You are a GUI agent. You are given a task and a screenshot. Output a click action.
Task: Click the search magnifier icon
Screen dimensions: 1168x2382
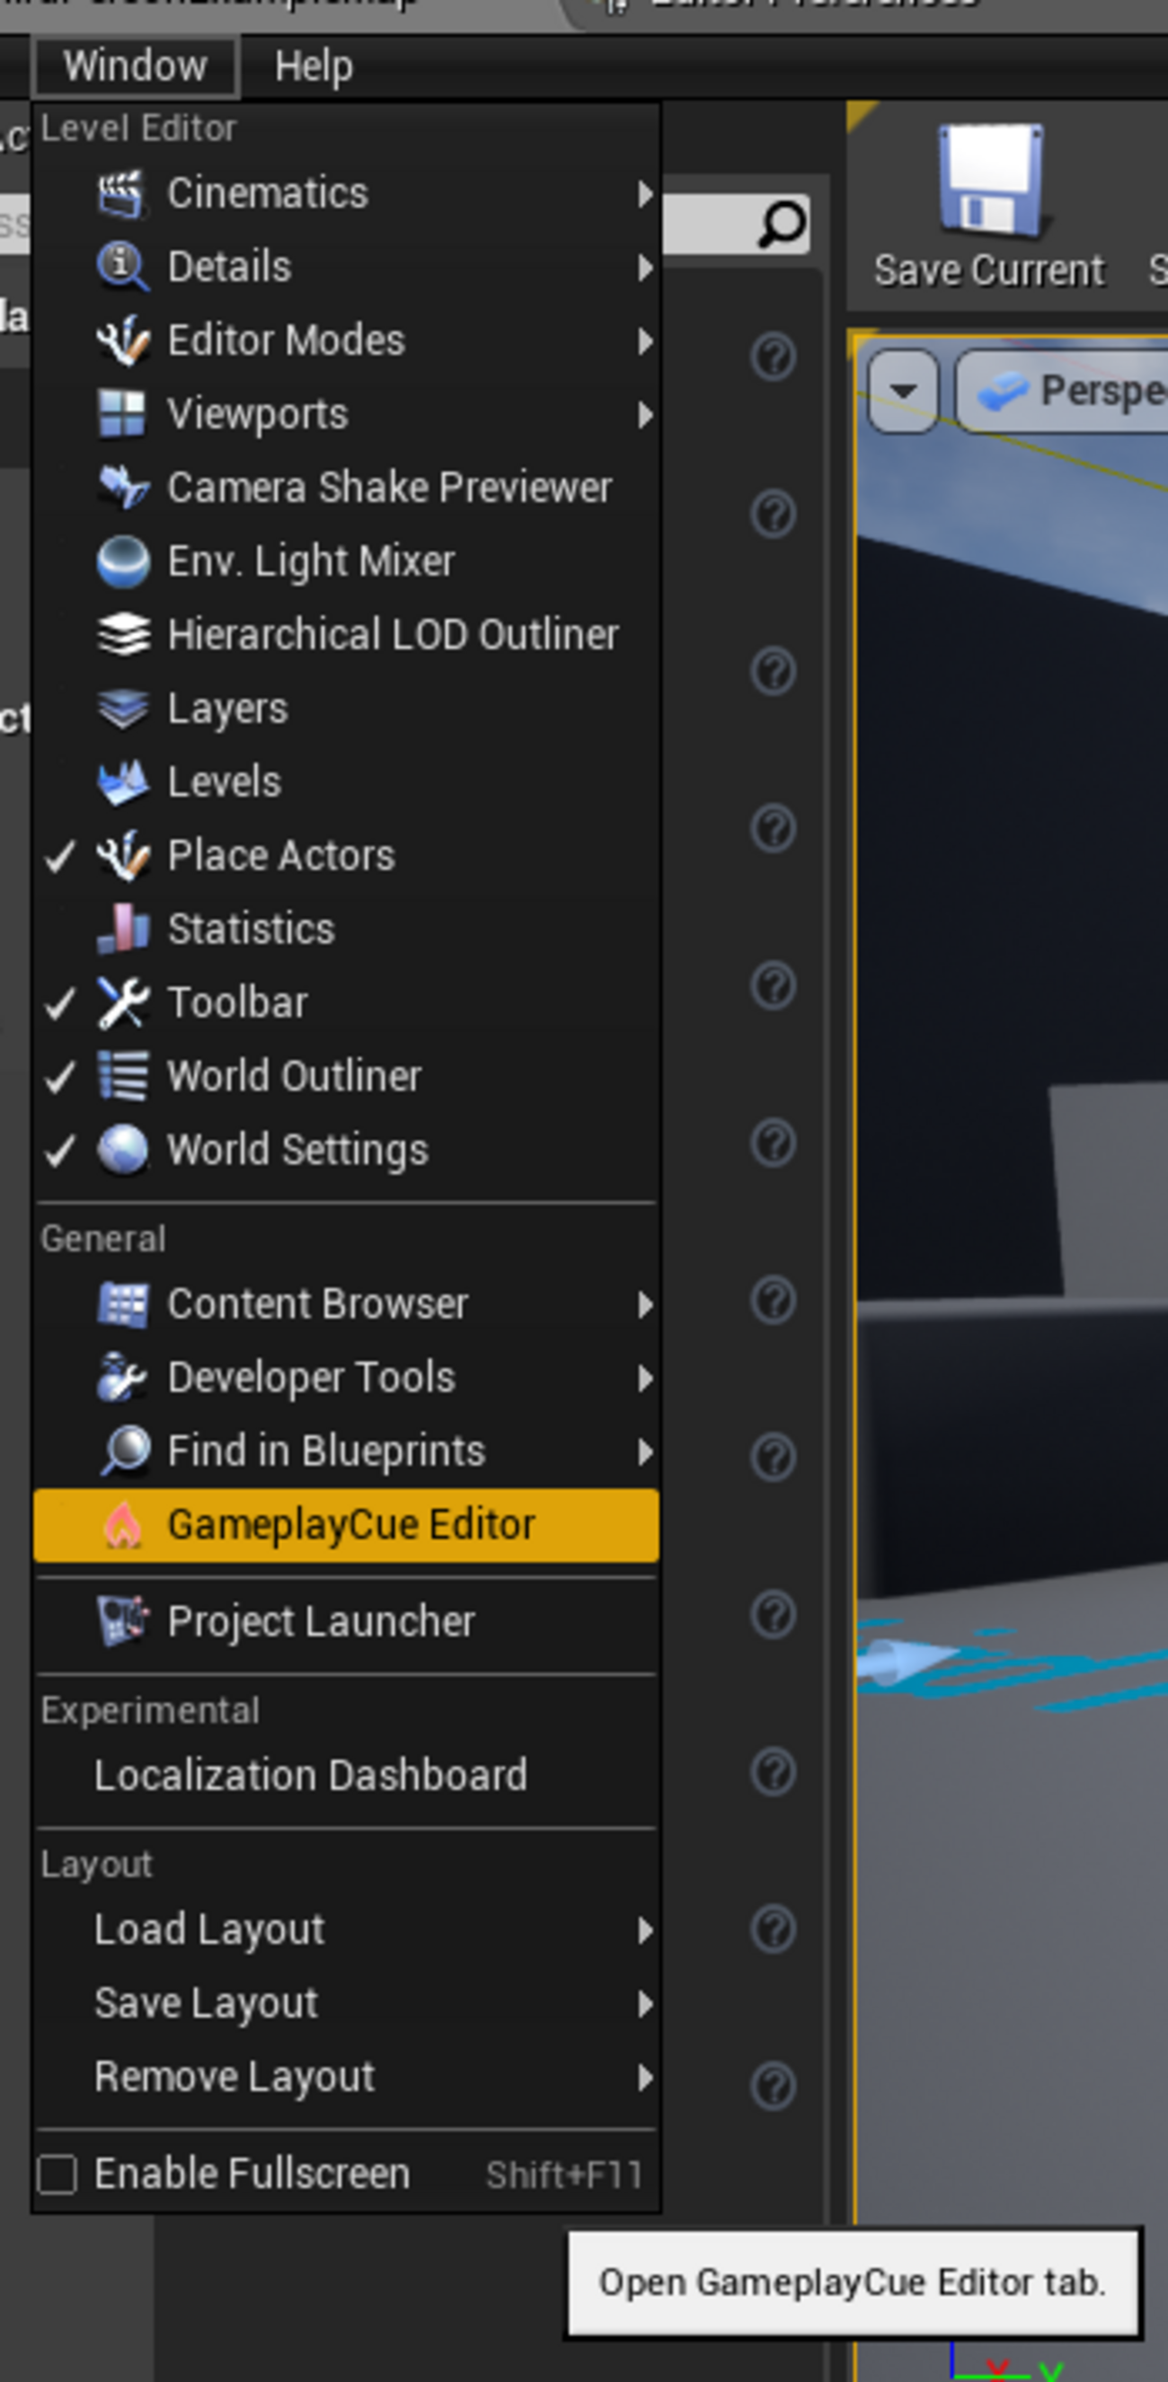coord(782,224)
